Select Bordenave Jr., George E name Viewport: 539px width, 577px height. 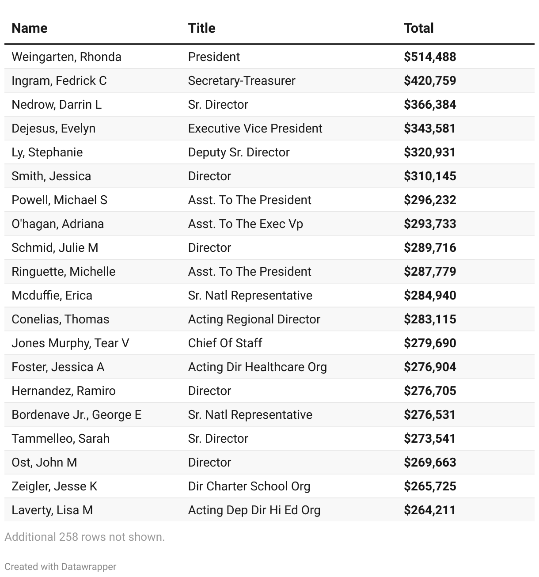[76, 415]
